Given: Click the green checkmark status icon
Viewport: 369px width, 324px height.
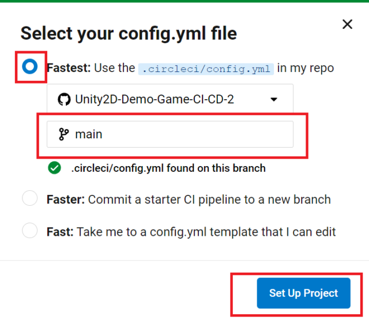Looking at the screenshot, I should click(x=54, y=168).
